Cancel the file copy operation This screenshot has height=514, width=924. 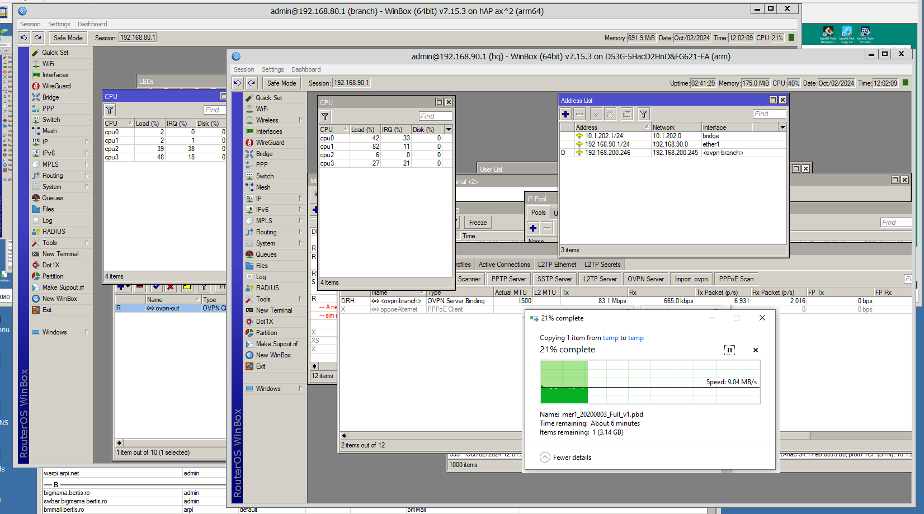756,350
